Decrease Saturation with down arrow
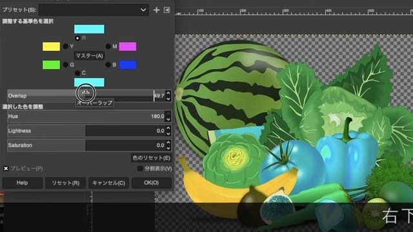This screenshot has width=413, height=232. [x=168, y=148]
